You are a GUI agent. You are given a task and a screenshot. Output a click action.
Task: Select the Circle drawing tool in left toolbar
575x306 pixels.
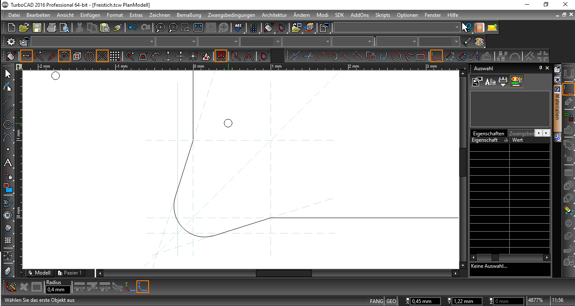coord(8,125)
